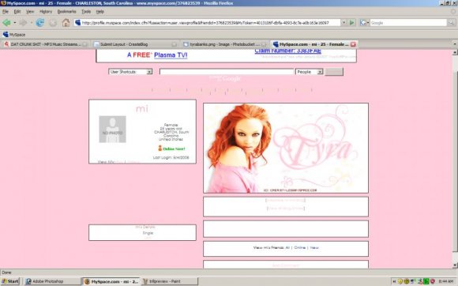Click the Tyra banner image
This screenshot has width=458, height=286.
click(286, 148)
